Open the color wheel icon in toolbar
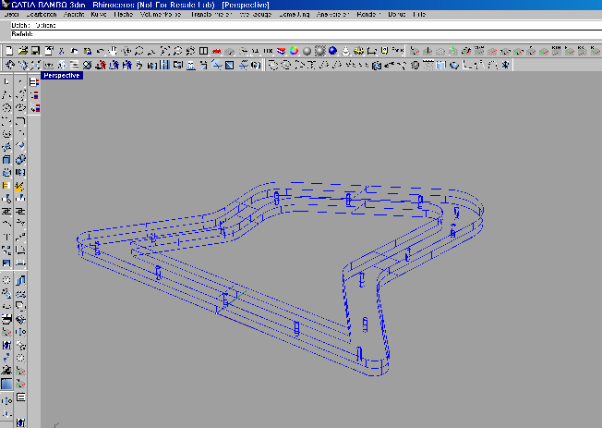The width and height of the screenshot is (602, 428). tap(294, 50)
